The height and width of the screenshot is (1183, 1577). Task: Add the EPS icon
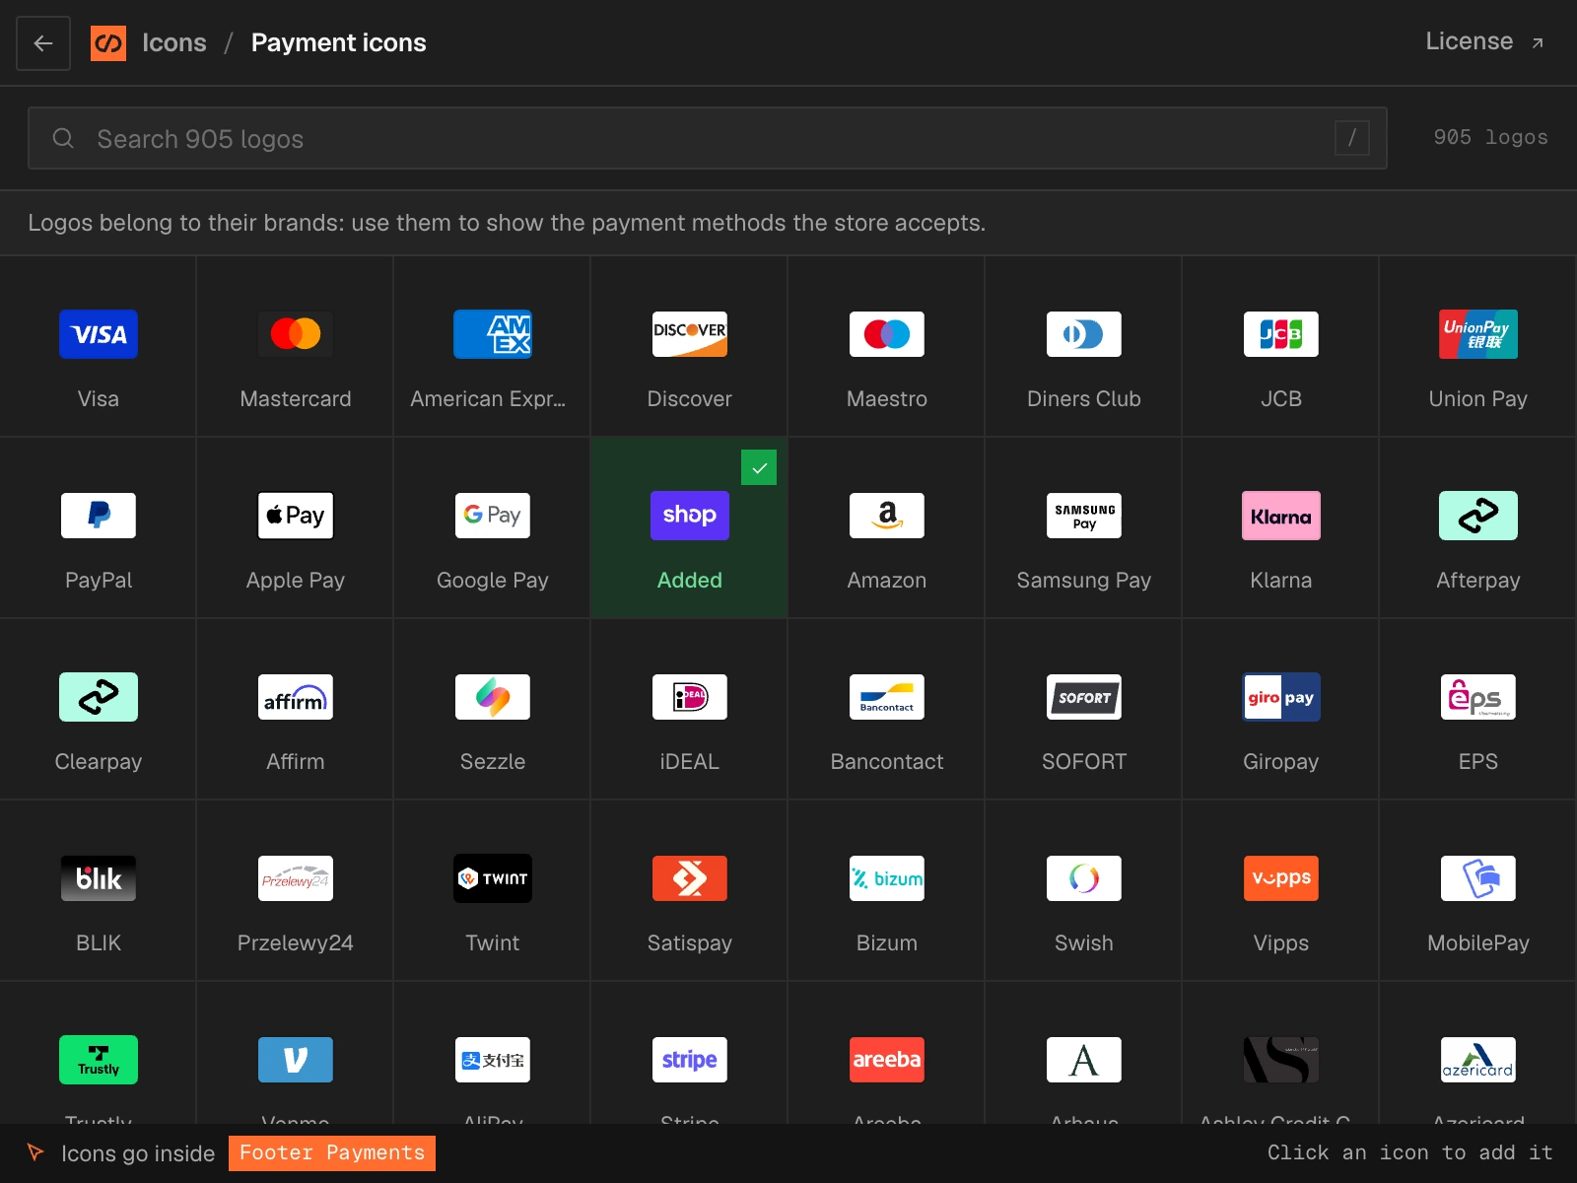(1478, 709)
